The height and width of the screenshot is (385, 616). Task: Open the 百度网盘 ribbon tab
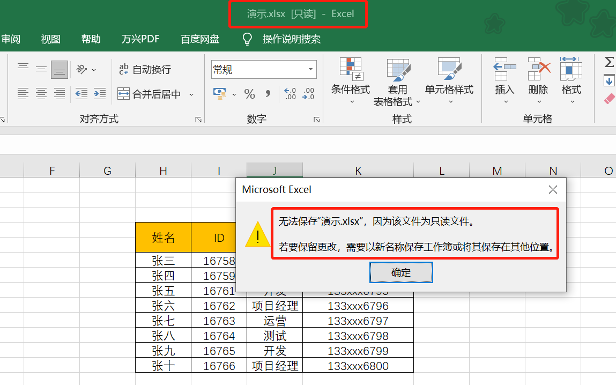tap(200, 39)
